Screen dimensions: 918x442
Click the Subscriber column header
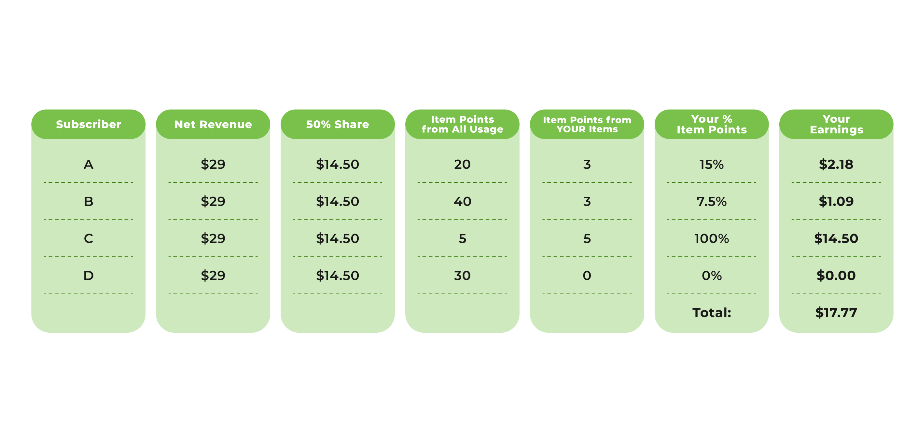(x=88, y=124)
